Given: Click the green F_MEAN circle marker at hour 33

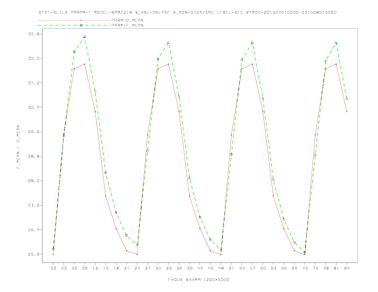Looking at the screenshot, I should 168,42.
